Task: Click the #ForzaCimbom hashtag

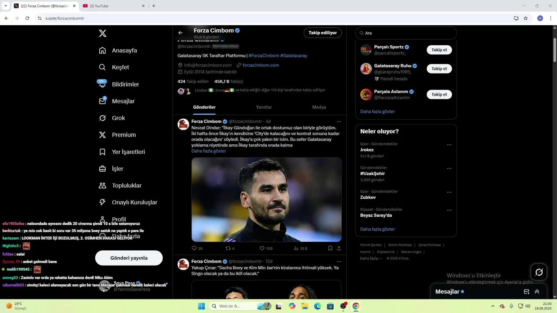Action: [x=264, y=56]
